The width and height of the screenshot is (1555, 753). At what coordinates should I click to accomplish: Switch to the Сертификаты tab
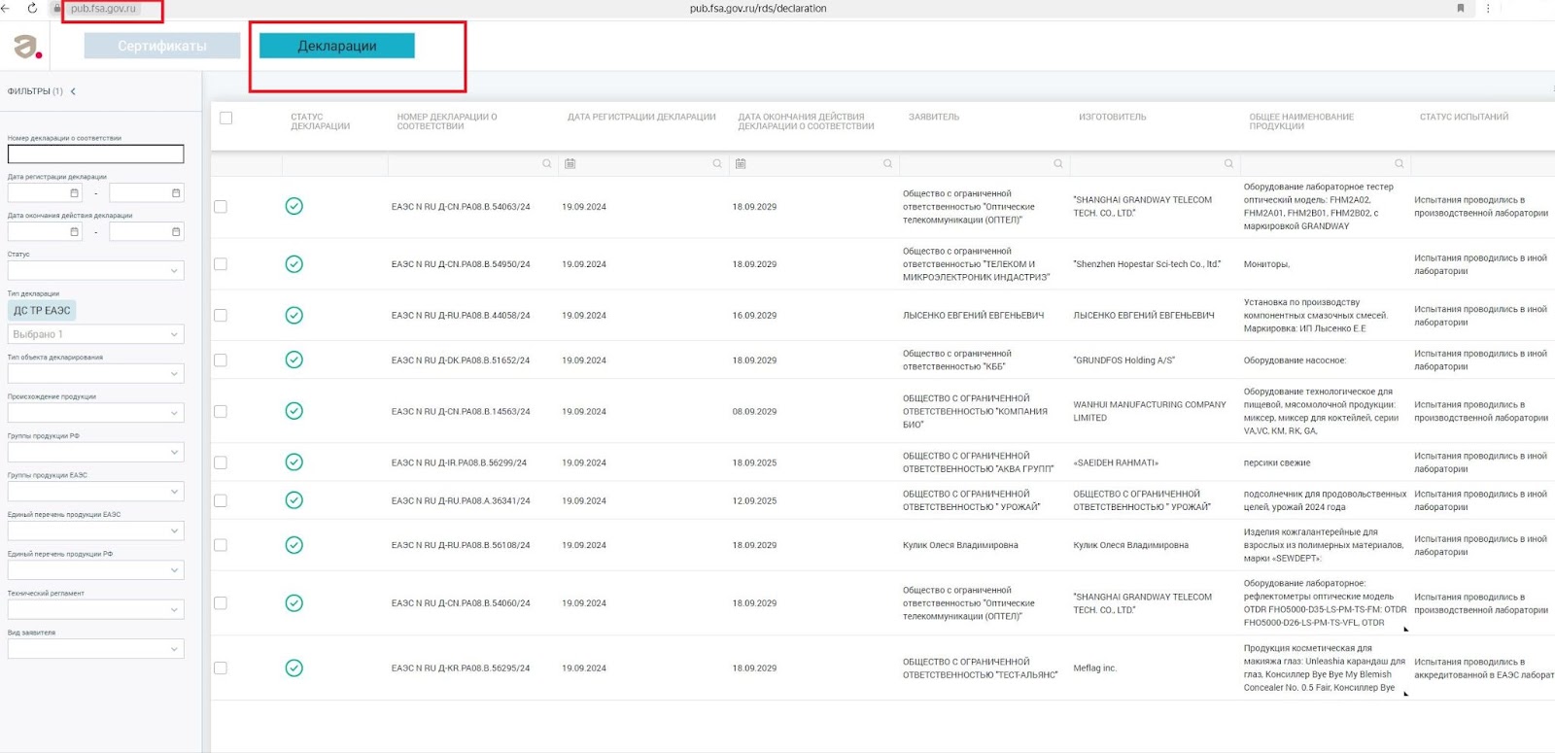coord(162,46)
